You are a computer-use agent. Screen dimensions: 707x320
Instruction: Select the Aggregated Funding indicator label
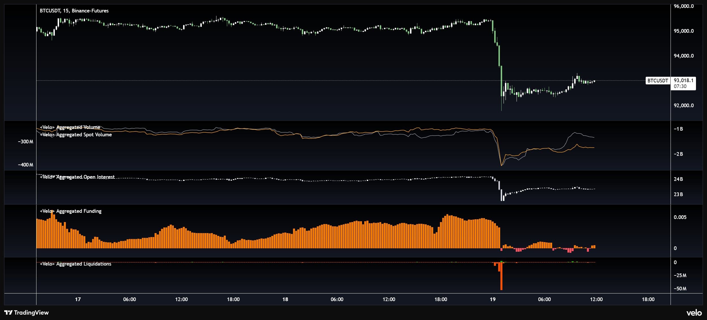[x=71, y=211]
